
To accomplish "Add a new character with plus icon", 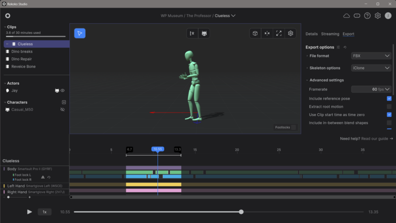I will pyautogui.click(x=63, y=102).
